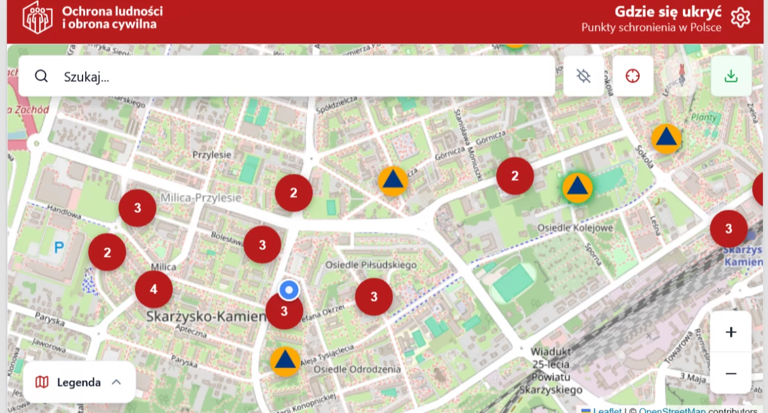The height and width of the screenshot is (413, 768).
Task: Expand the cluster marked 4 near Milica
Action: 154,289
